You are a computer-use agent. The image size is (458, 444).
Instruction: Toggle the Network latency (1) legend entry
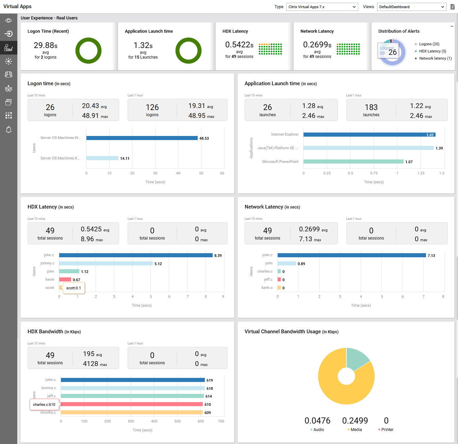[435, 59]
